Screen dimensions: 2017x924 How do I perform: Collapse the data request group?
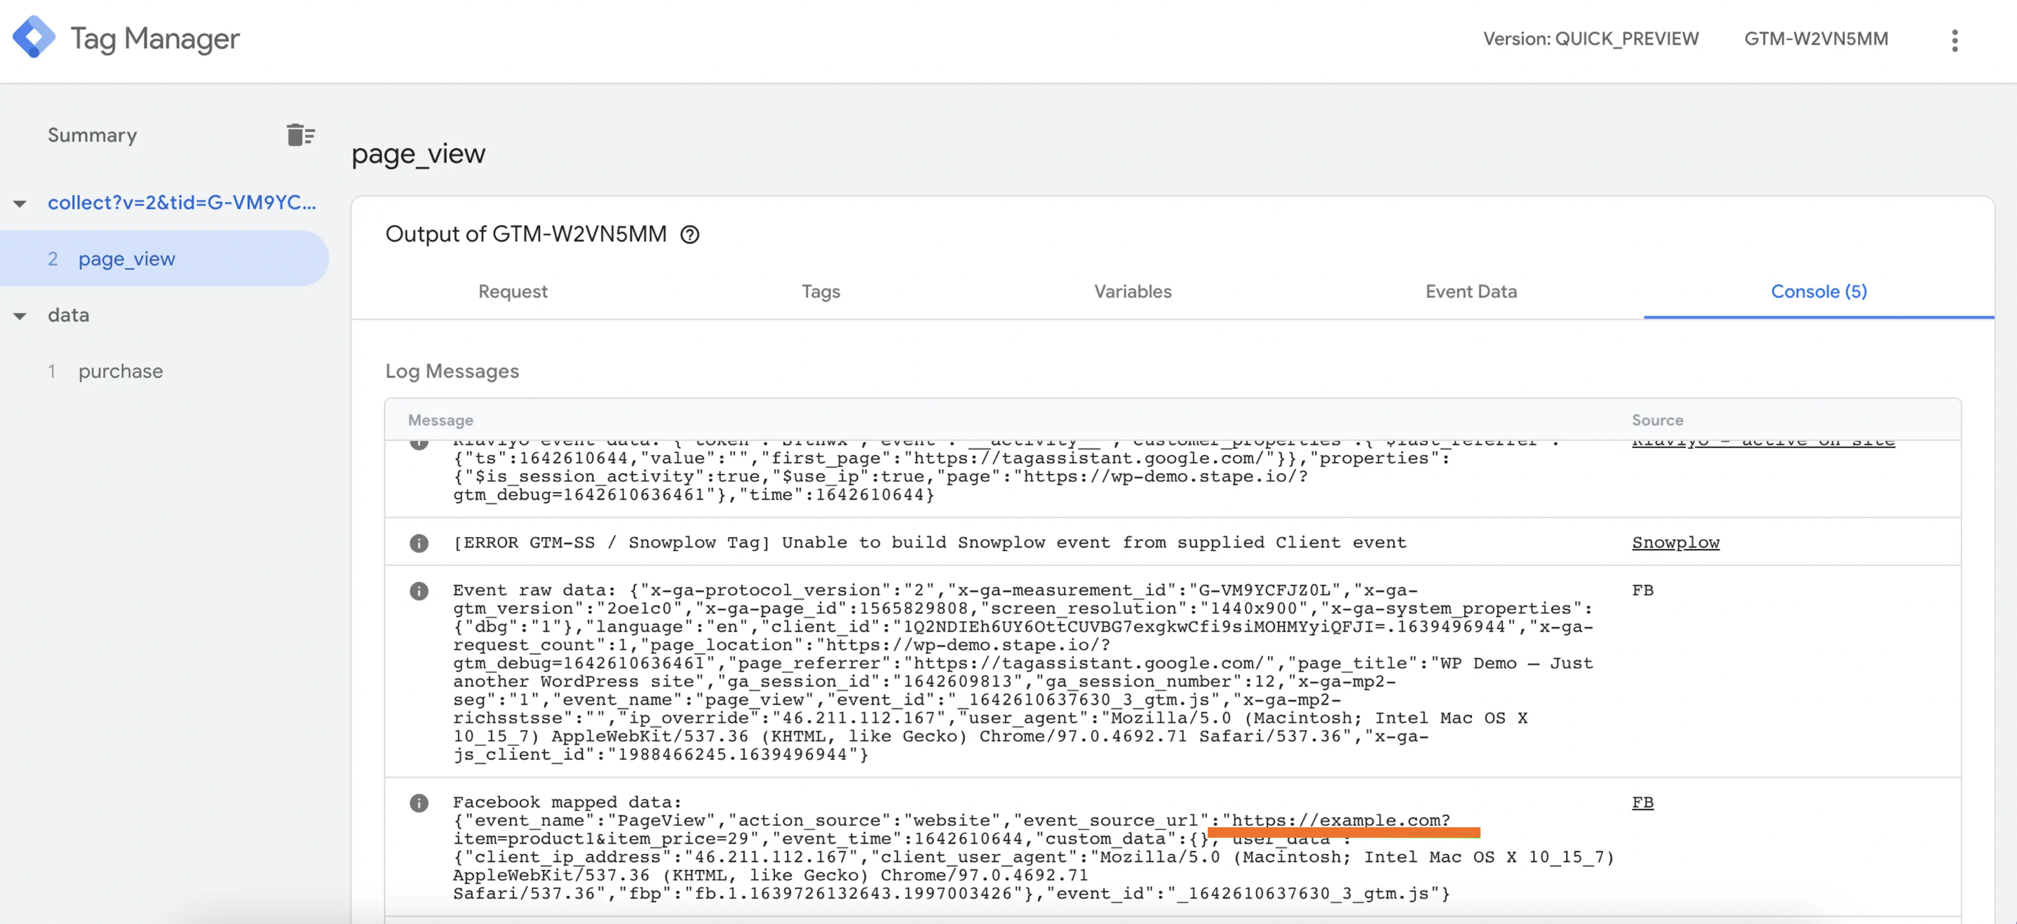pyautogui.click(x=20, y=316)
